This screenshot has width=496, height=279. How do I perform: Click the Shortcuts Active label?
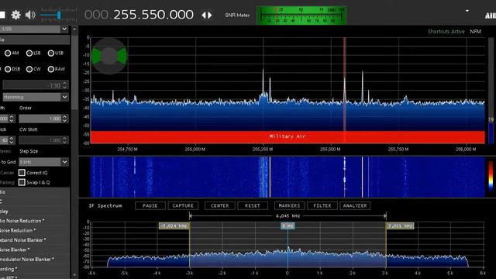click(x=446, y=31)
